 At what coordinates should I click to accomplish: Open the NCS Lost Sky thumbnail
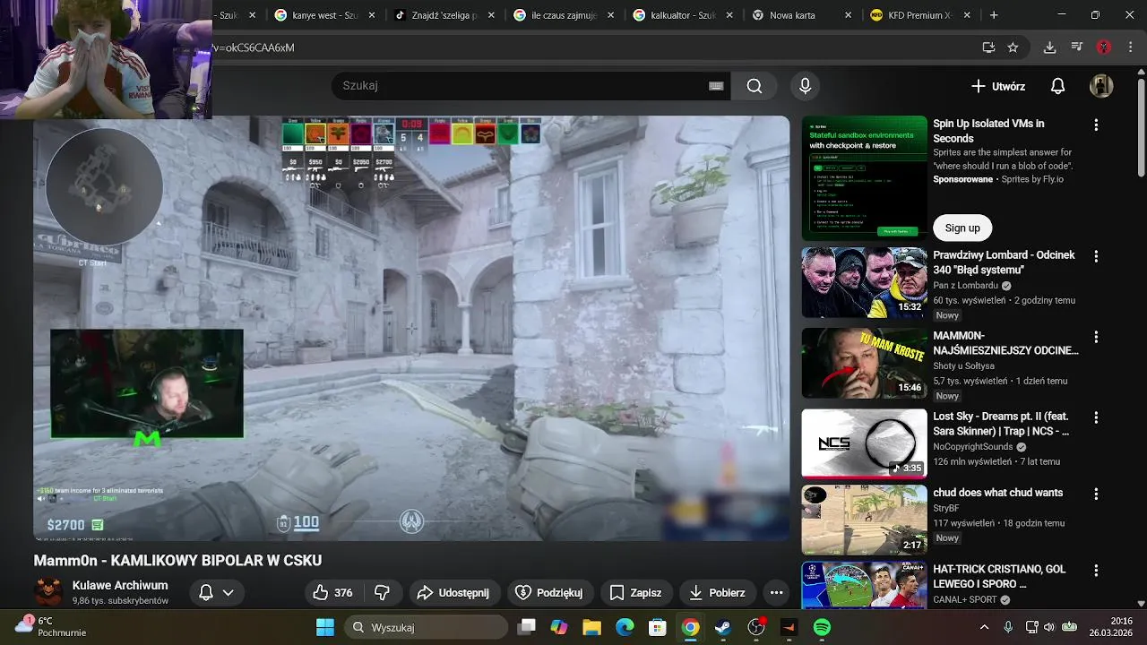click(x=864, y=443)
